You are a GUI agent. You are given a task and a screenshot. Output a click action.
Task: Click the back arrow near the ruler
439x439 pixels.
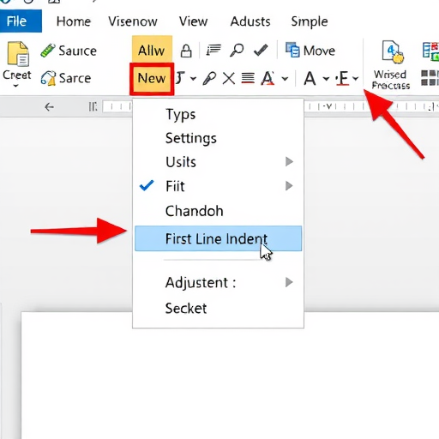(x=49, y=107)
